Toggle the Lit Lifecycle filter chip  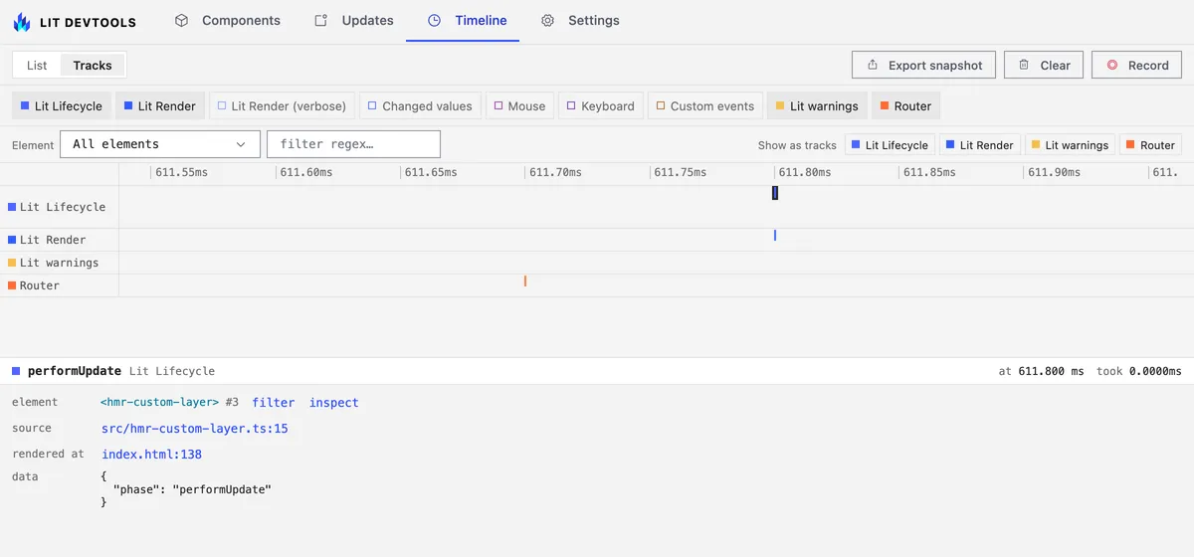[x=61, y=105]
